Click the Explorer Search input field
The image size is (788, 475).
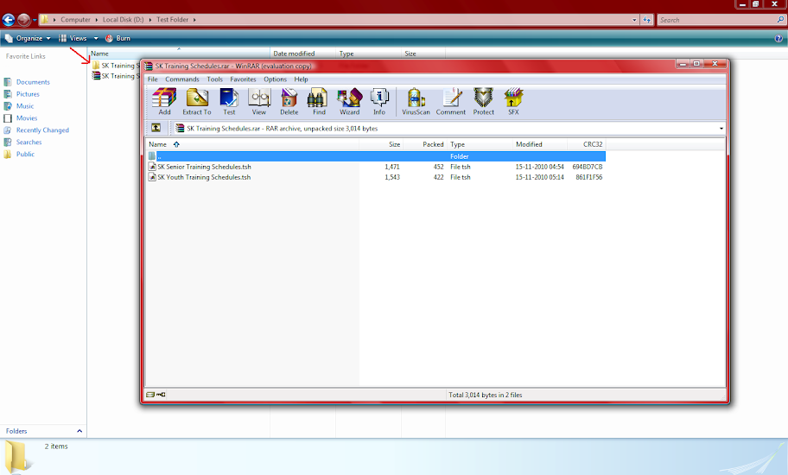716,20
